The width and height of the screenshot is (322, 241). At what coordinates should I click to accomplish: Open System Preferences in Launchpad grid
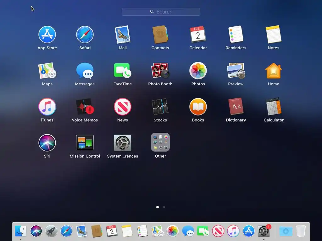tap(123, 143)
